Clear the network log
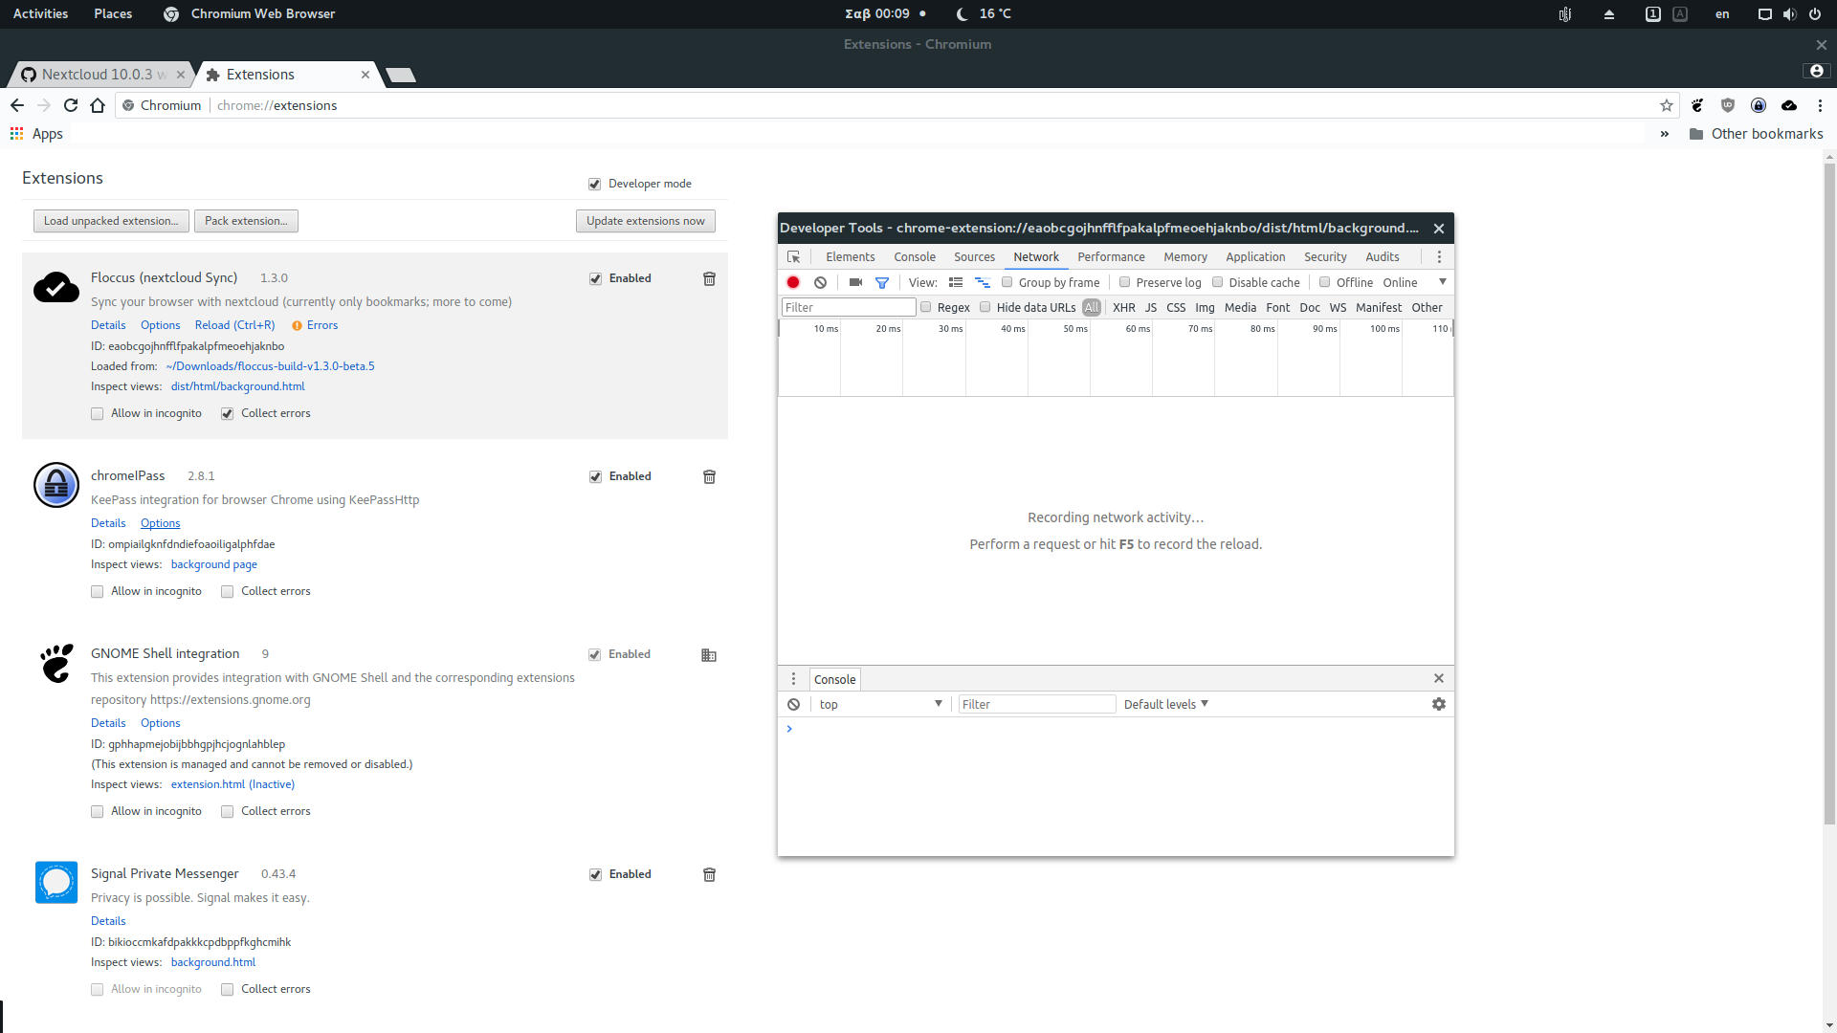 tap(820, 282)
